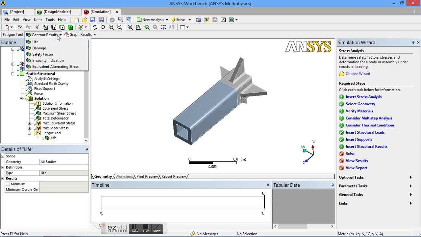Expand the Max Equivalent Stress node
Screen dimensions: 421x237
pos(29,123)
